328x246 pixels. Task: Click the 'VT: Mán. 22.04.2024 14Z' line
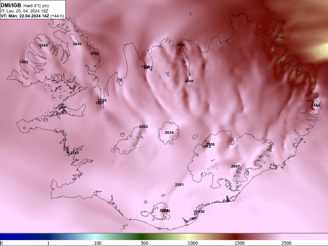point(25,16)
